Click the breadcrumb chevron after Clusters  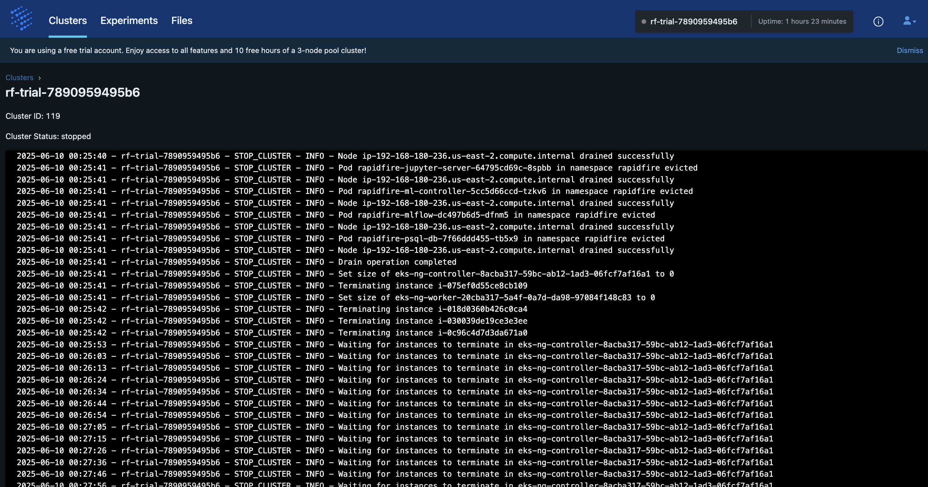tap(40, 78)
